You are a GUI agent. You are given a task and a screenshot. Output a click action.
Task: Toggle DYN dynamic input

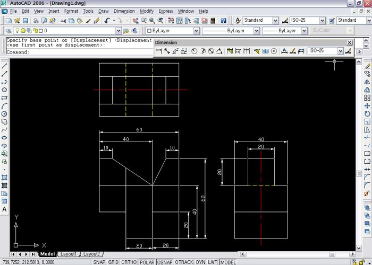(x=200, y=262)
